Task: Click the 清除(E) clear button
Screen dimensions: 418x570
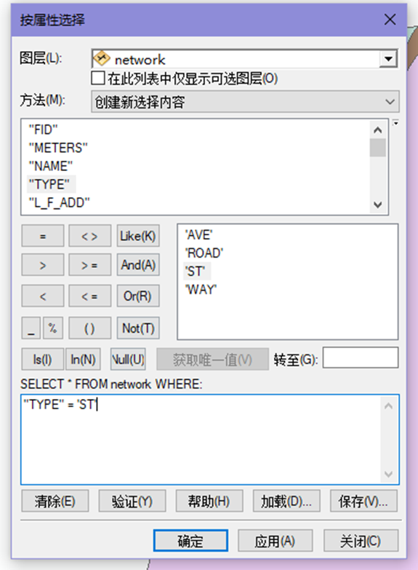Action: 55,501
